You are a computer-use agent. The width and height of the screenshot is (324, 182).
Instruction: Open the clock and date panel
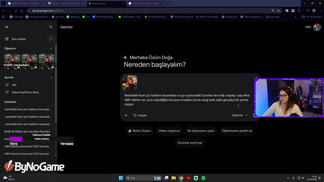(312, 178)
